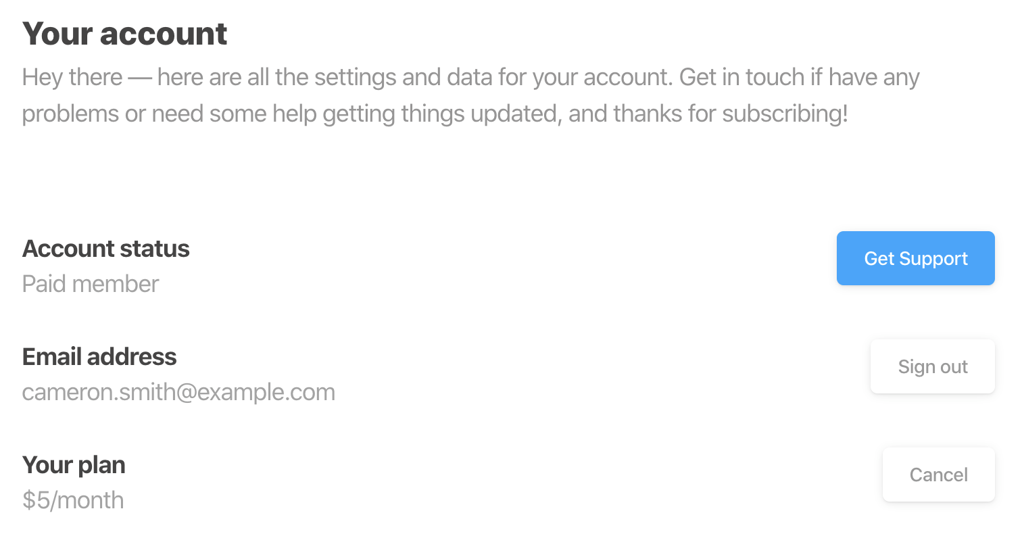1022x534 pixels.
Task: Click the "getting things updated" phrase
Action: click(x=441, y=114)
